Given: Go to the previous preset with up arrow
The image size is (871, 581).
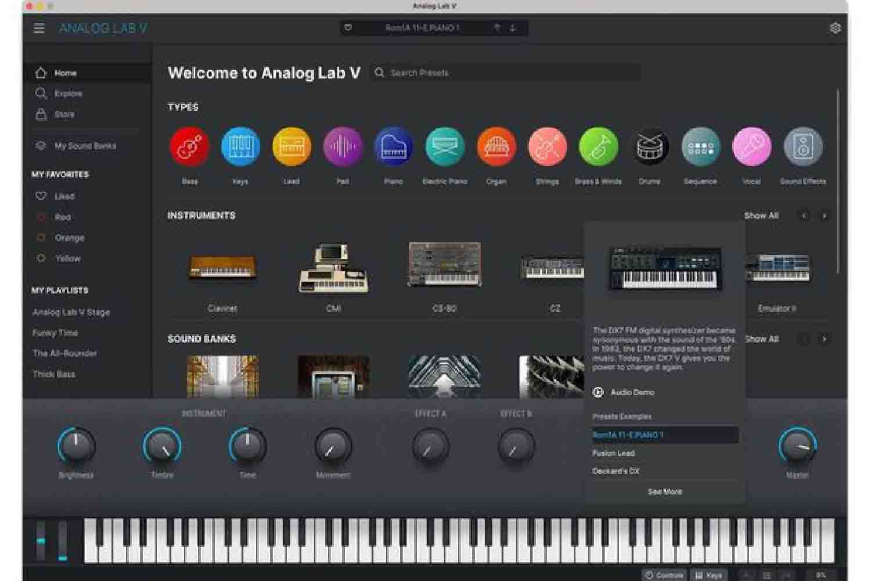Looking at the screenshot, I should click(x=497, y=27).
